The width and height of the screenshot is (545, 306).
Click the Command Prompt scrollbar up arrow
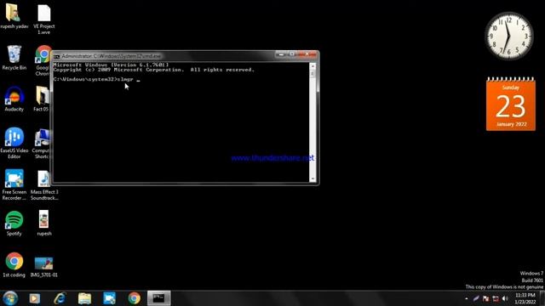pos(313,65)
